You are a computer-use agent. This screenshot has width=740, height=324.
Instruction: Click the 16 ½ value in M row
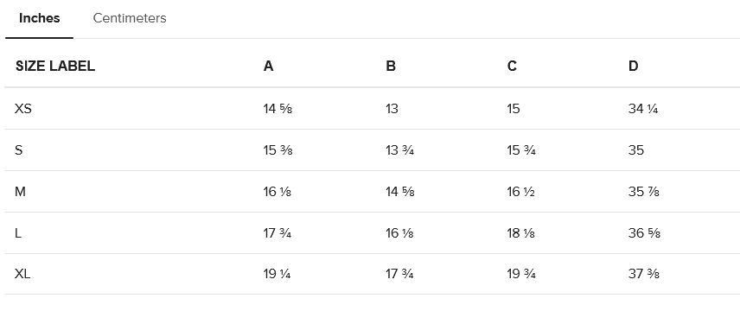(520, 192)
